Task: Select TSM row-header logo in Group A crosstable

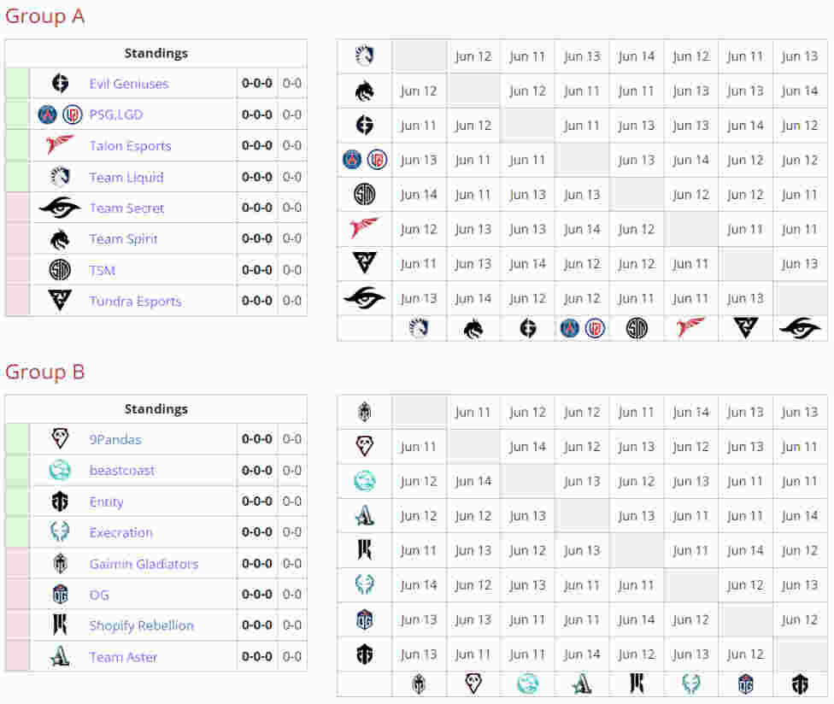Action: coord(364,195)
